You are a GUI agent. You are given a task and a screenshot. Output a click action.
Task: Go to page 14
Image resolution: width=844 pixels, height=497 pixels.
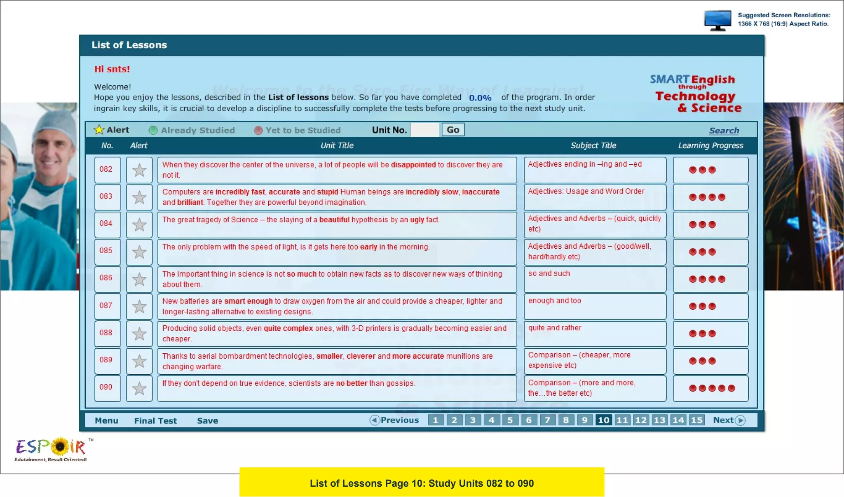pyautogui.click(x=678, y=420)
